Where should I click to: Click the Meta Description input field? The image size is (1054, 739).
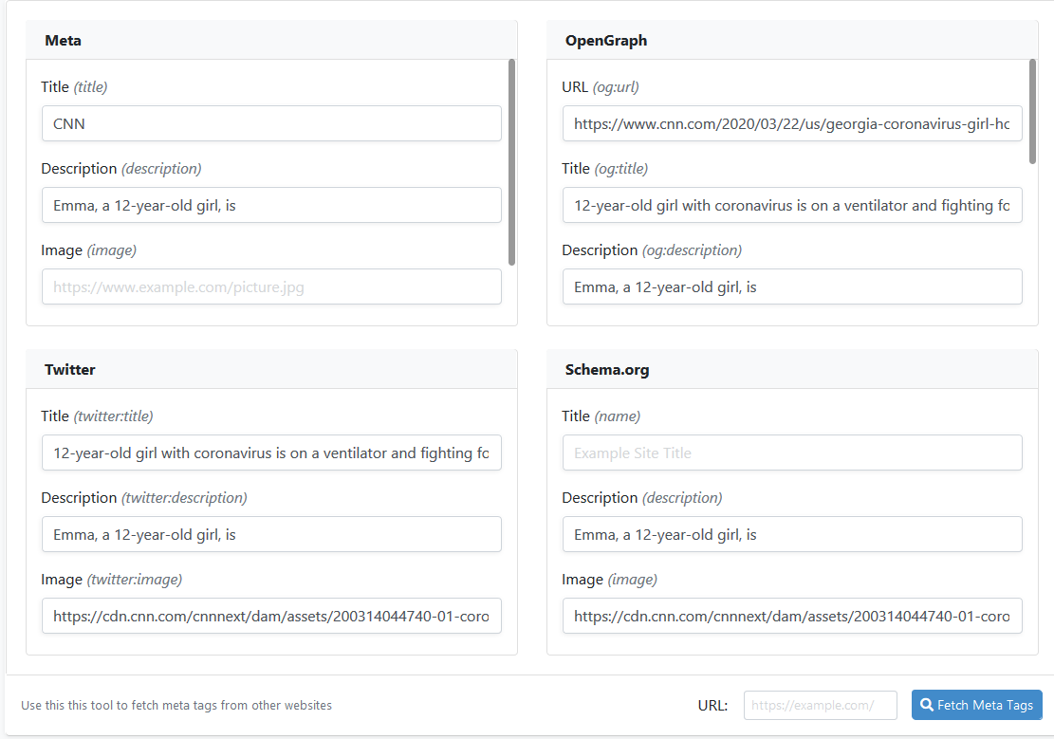(x=271, y=205)
